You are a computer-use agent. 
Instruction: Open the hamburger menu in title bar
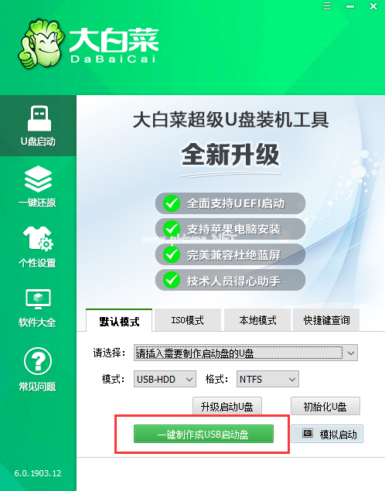click(x=327, y=6)
